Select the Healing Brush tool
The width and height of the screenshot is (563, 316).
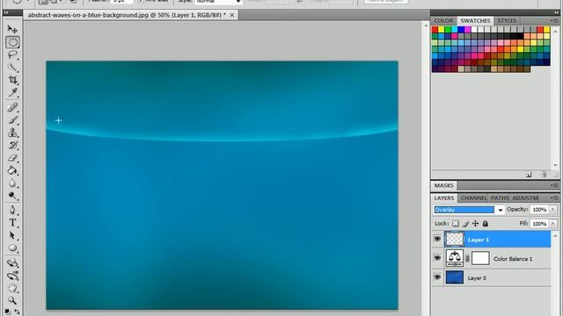click(12, 107)
